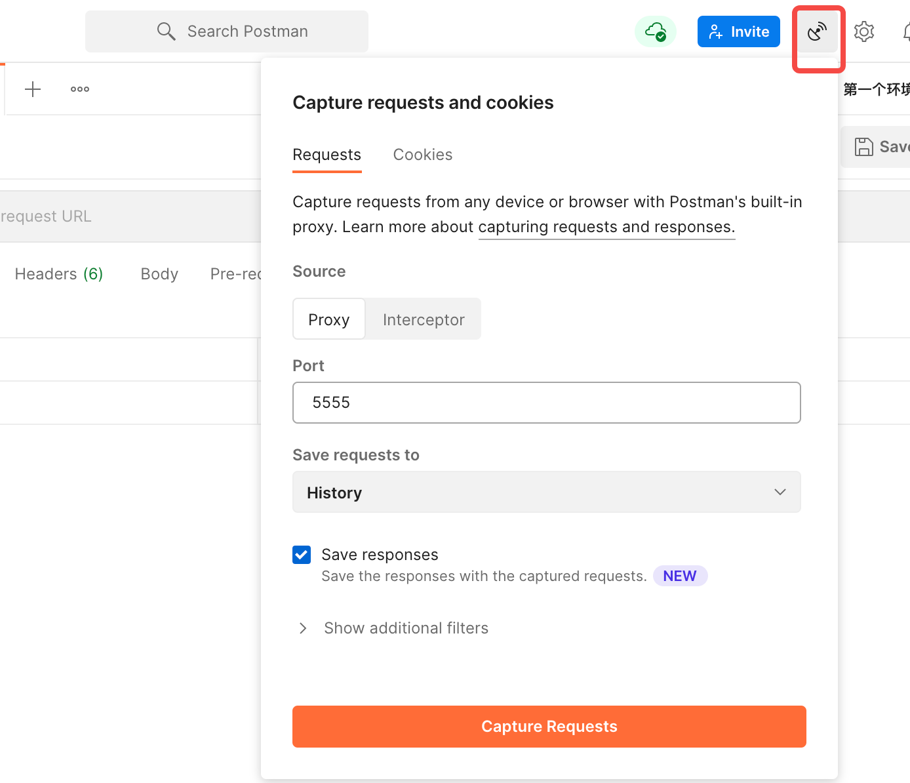Open settings via the gear icon
Image resolution: width=910 pixels, height=783 pixels.
coord(864,31)
